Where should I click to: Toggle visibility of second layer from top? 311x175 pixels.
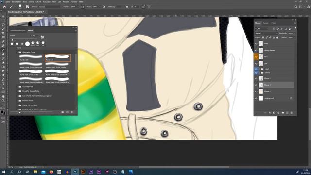pos(256,50)
